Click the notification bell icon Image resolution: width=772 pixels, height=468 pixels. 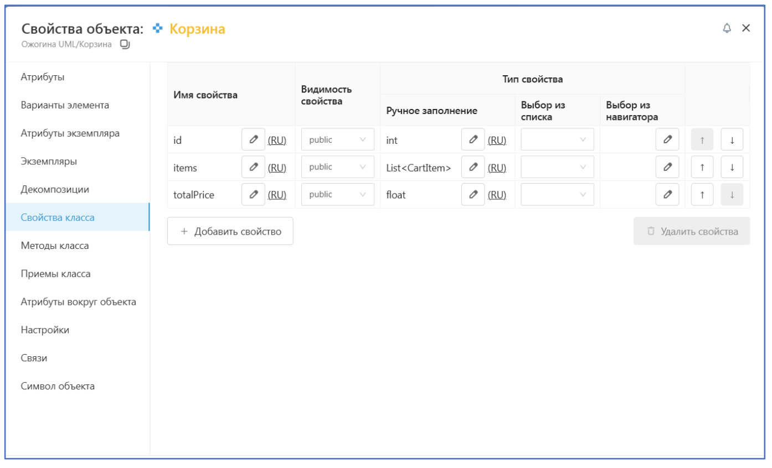[727, 28]
